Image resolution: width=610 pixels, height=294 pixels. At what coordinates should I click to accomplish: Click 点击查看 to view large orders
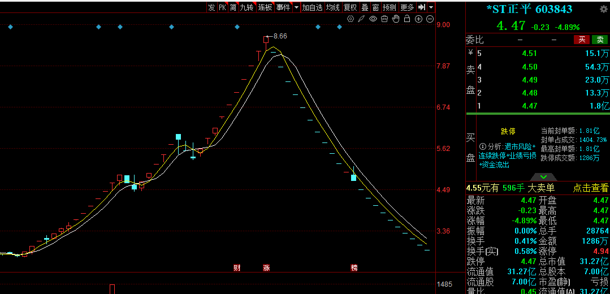tap(591, 188)
